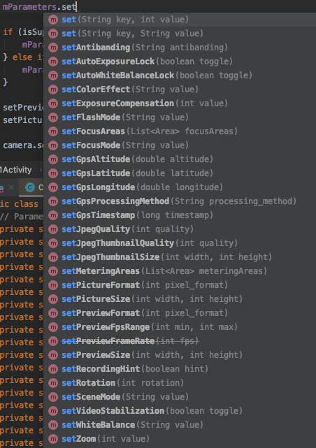
Task: Choose setFocusMode(String value) item
Action: pos(180,145)
